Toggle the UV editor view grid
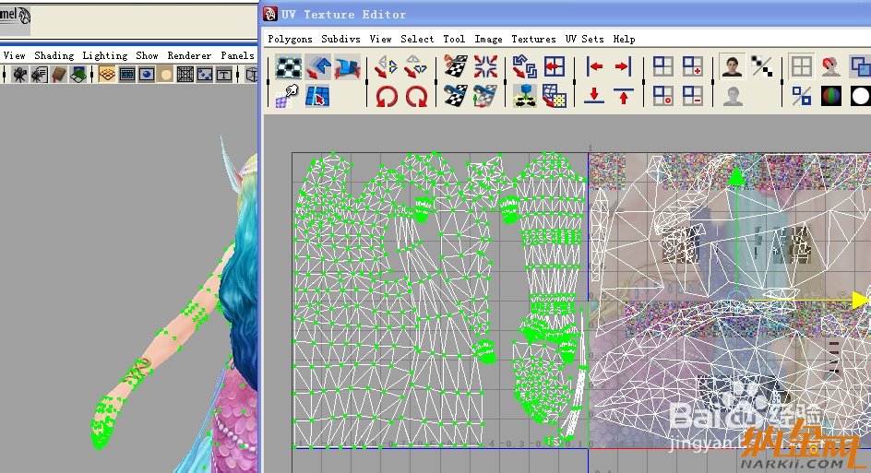 pyautogui.click(x=802, y=67)
